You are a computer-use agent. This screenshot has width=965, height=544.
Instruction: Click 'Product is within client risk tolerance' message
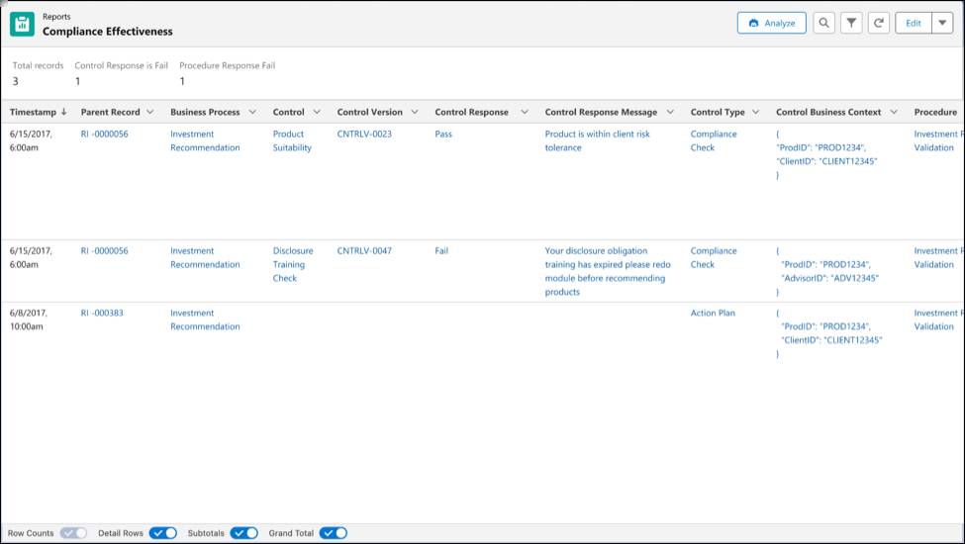pyautogui.click(x=597, y=140)
